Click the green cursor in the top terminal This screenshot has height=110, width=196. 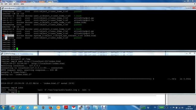pyautogui.click(x=17, y=49)
